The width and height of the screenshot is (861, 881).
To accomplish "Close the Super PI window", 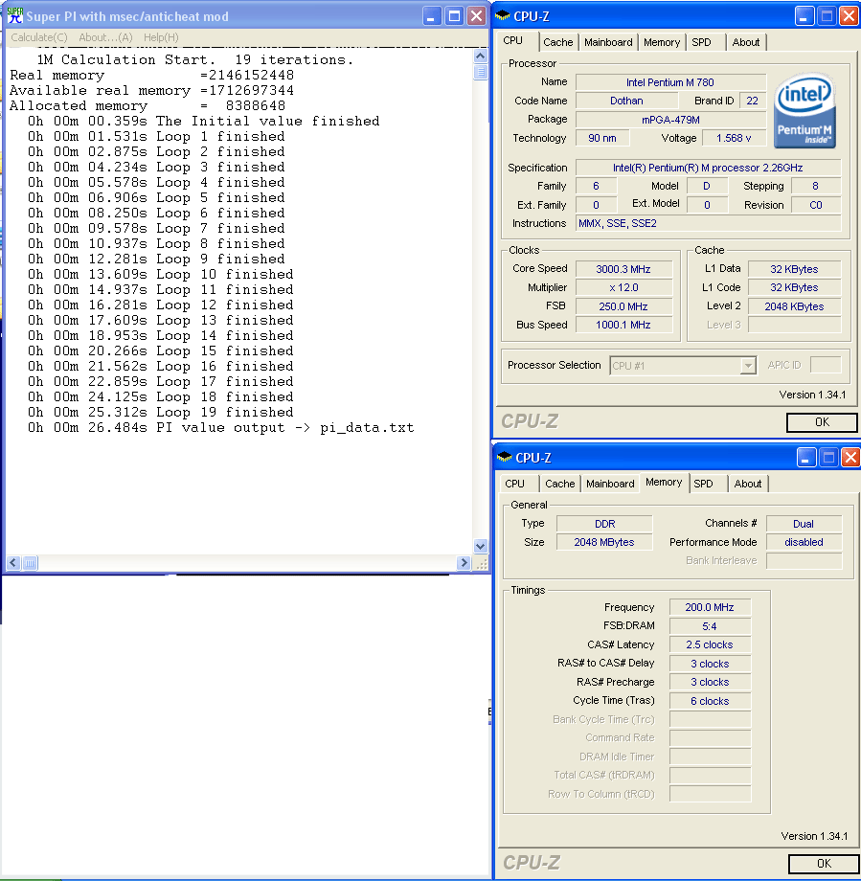I will [x=477, y=15].
